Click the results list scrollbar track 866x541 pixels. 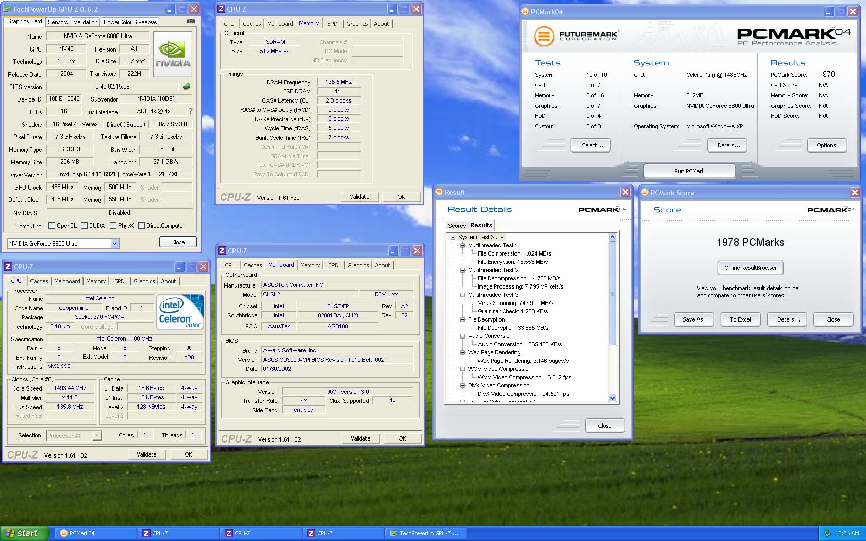(x=612, y=369)
